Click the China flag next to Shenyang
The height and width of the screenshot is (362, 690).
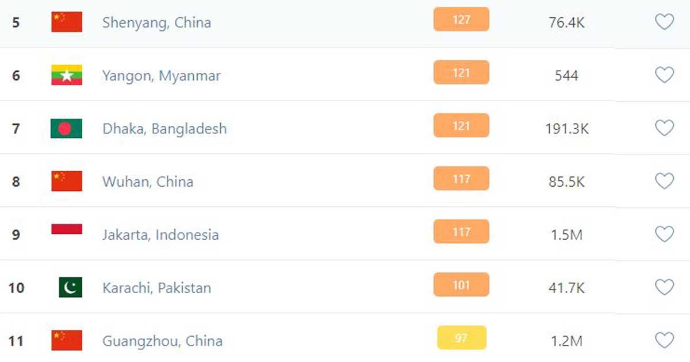67,22
